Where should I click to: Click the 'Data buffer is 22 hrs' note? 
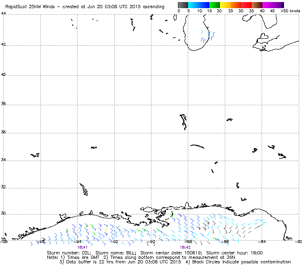point(89,262)
